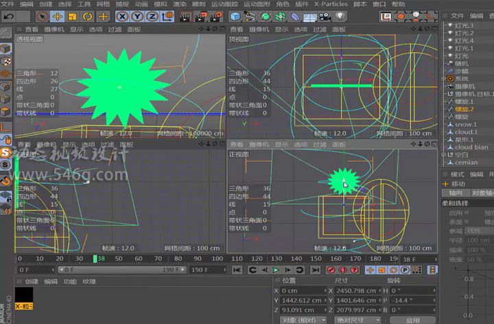Go to the end of the timeline

coord(315,270)
